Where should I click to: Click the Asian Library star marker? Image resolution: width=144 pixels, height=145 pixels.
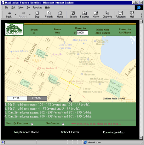point(11,52)
